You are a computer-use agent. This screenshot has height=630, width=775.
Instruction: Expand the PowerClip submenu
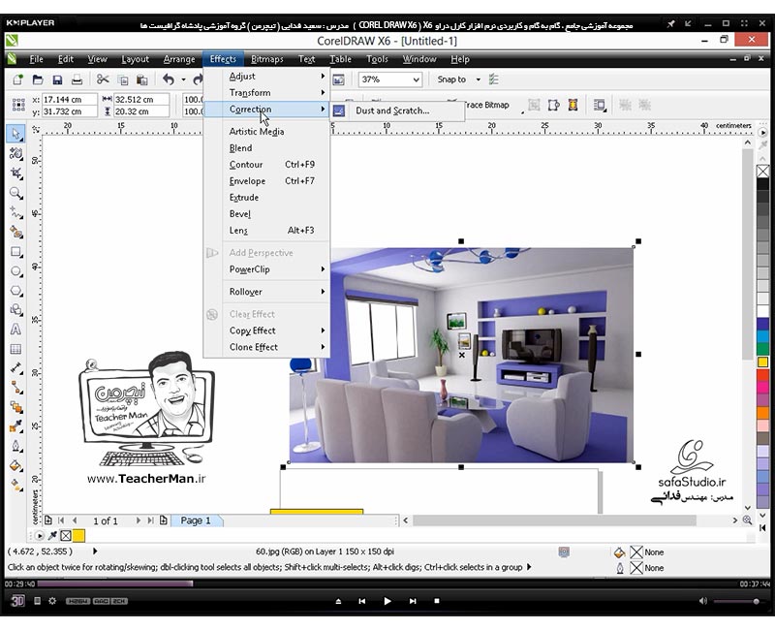click(267, 269)
